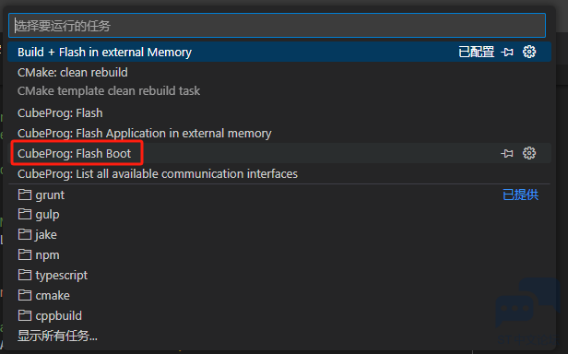Open gear settings for Build + Flash task
Image resolution: width=568 pixels, height=354 pixels.
[x=529, y=52]
